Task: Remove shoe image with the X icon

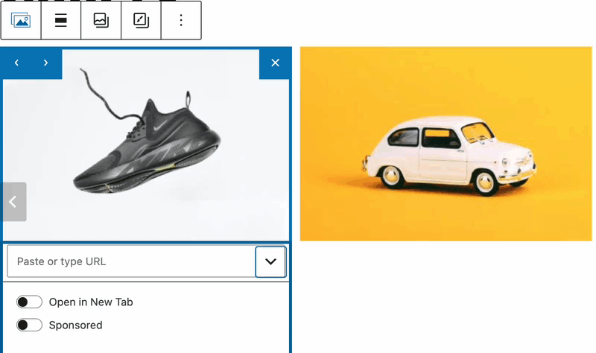Action: click(x=275, y=63)
